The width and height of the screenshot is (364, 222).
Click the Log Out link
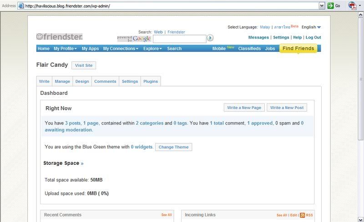coord(313,37)
